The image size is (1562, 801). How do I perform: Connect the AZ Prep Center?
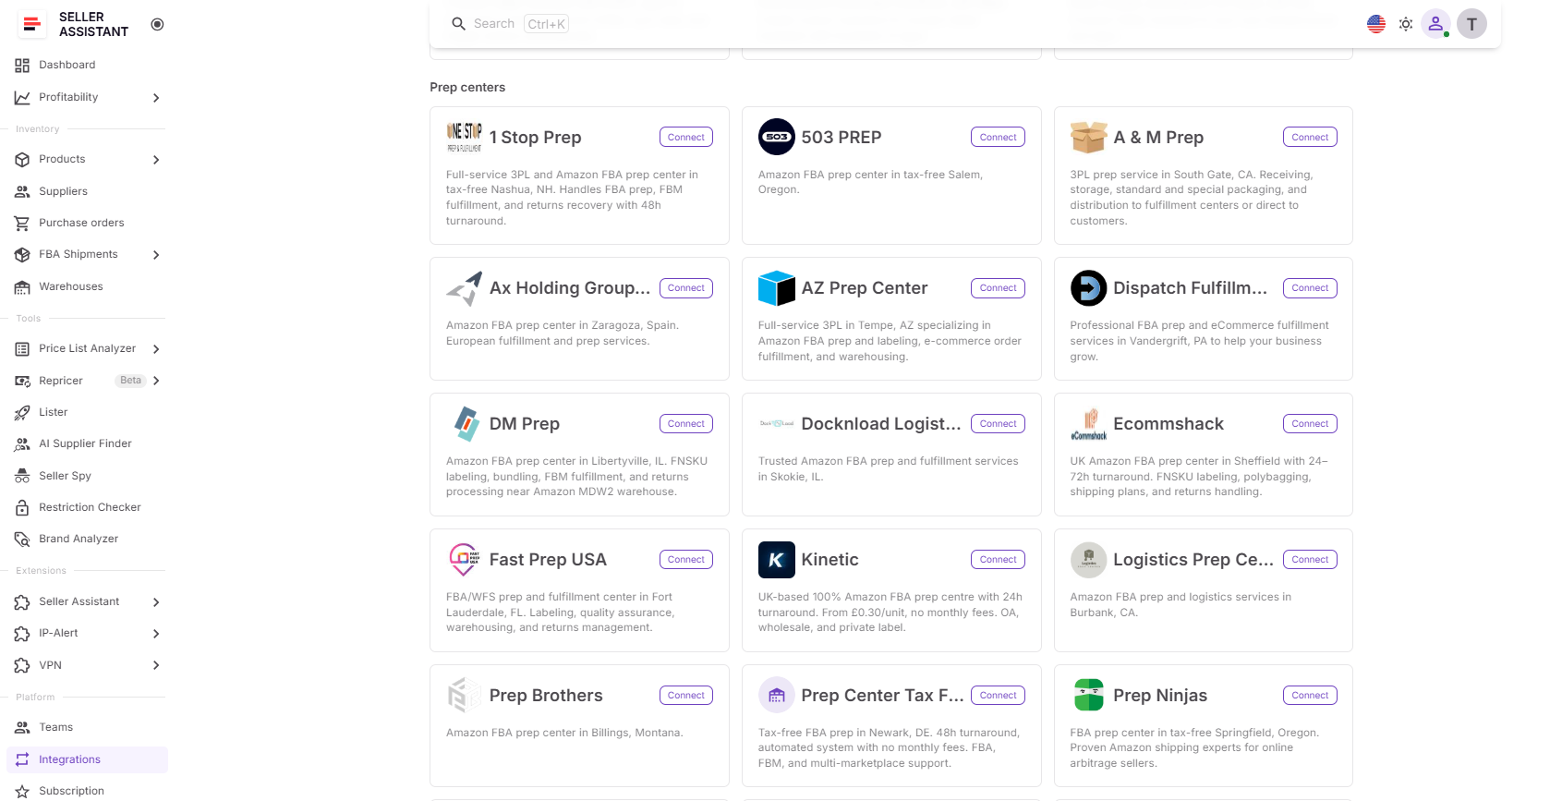[999, 288]
